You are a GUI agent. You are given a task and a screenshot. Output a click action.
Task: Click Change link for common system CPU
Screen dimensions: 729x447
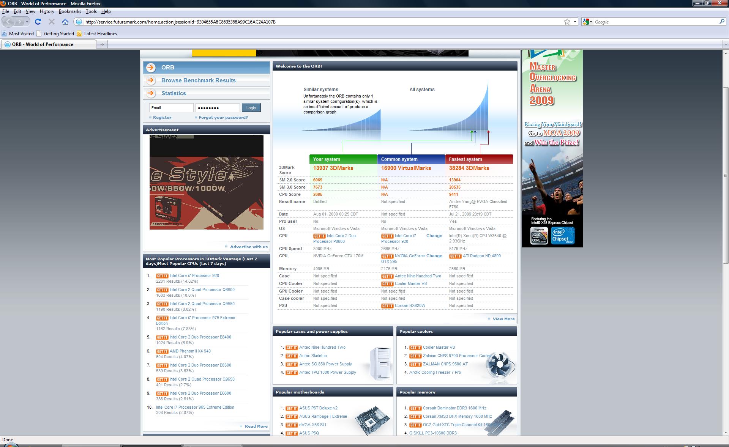click(434, 236)
